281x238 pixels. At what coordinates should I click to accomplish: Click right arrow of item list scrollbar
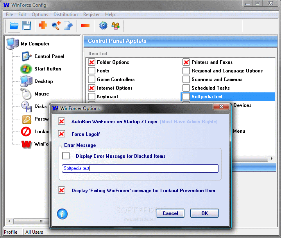272,159
